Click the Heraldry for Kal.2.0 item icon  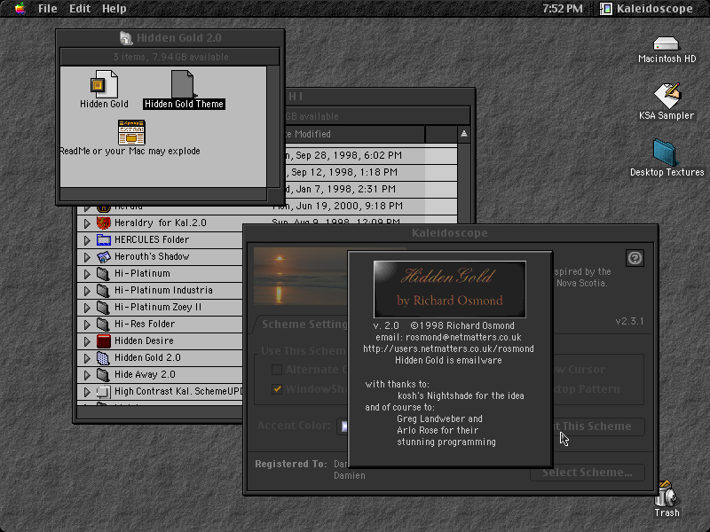[x=104, y=223]
